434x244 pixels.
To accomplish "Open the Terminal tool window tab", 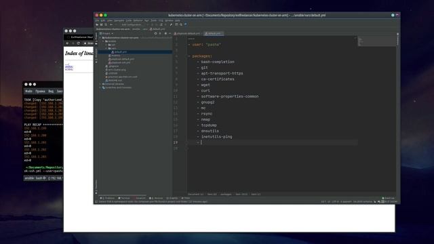I will click(x=124, y=198).
